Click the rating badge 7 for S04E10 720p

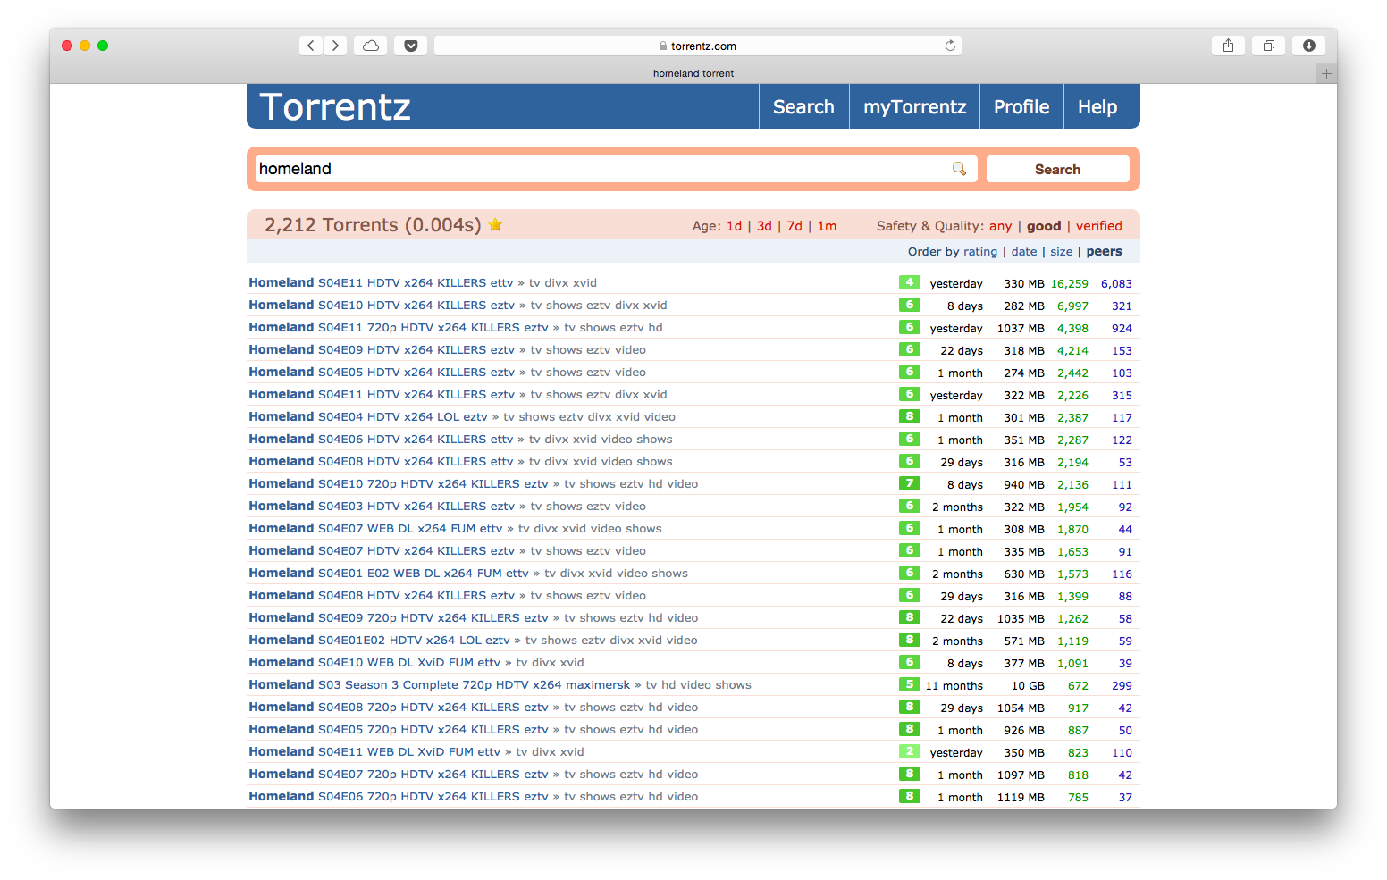coord(910,483)
